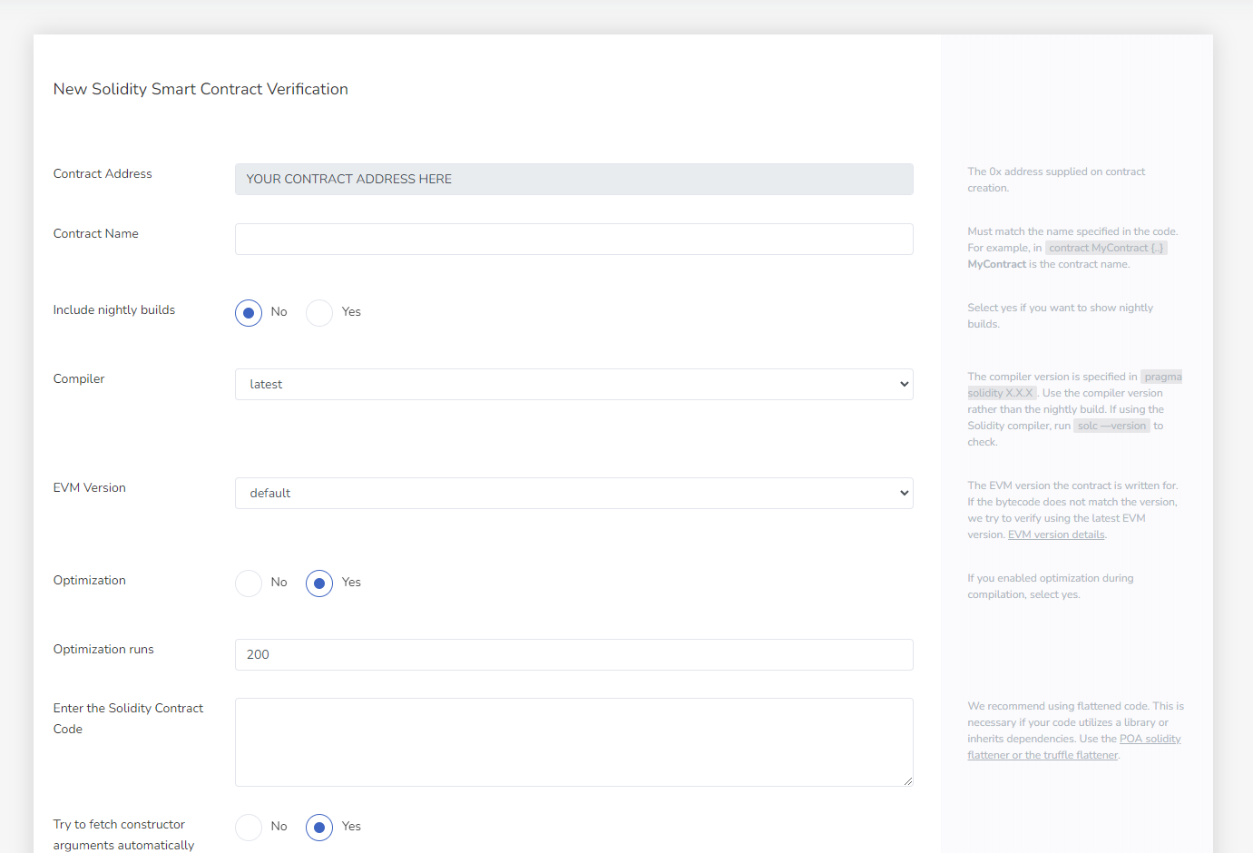Click the chevron on the EVM Version dropdown
Image resolution: width=1253 pixels, height=853 pixels.
(x=903, y=493)
